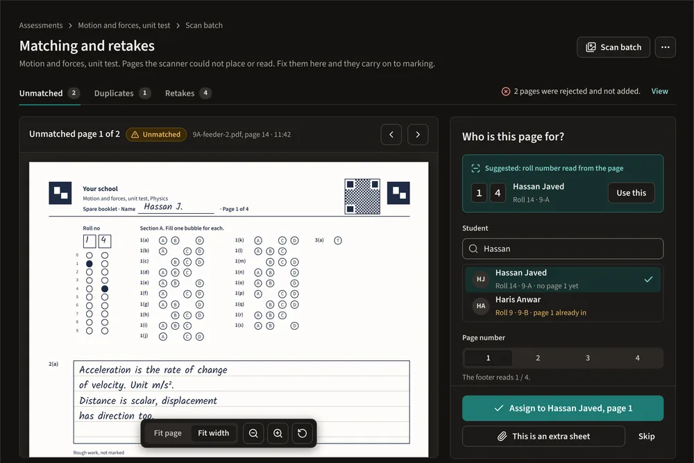Click the Unmatched warning badge
Viewport: 694px width, 463px height.
tap(156, 135)
